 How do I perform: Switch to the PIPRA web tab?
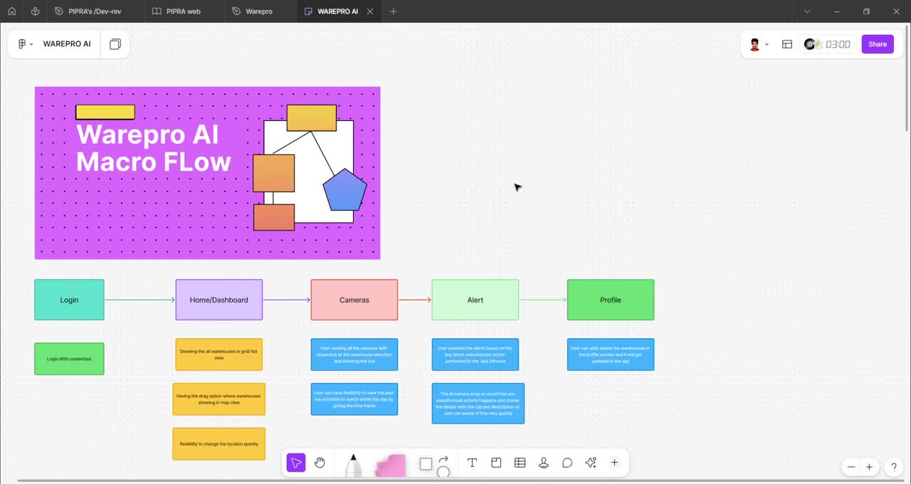pyautogui.click(x=184, y=11)
